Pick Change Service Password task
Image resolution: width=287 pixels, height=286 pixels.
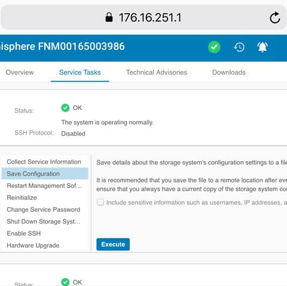tap(45, 209)
